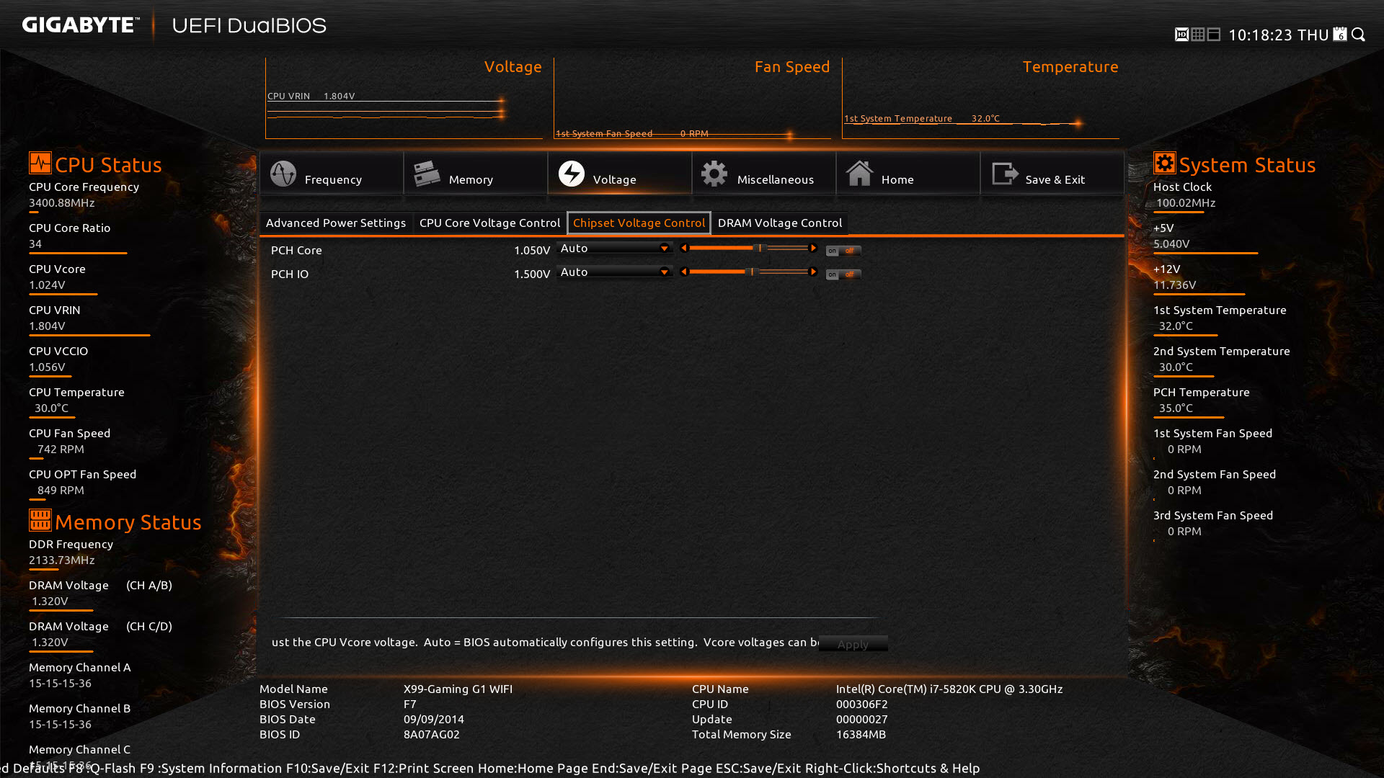Click the PCH IO slider handle

click(752, 272)
